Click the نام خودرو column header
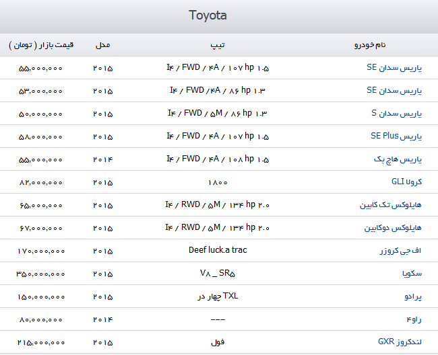 tap(370, 45)
